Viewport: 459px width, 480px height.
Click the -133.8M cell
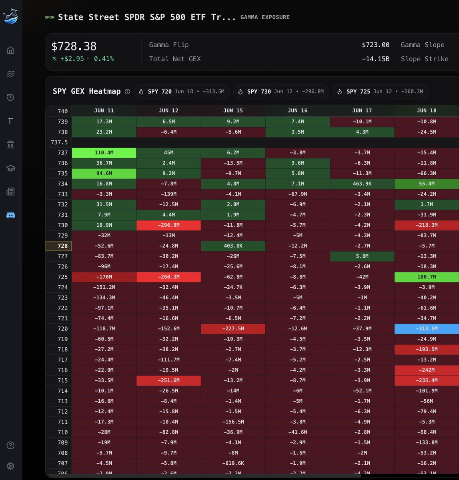click(427, 442)
